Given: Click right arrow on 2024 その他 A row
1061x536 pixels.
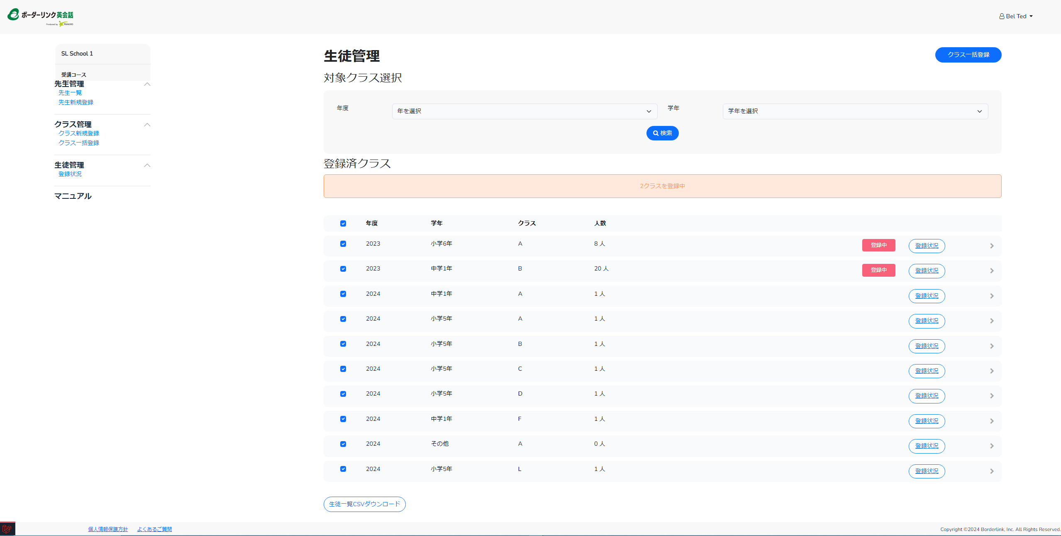Looking at the screenshot, I should (992, 446).
